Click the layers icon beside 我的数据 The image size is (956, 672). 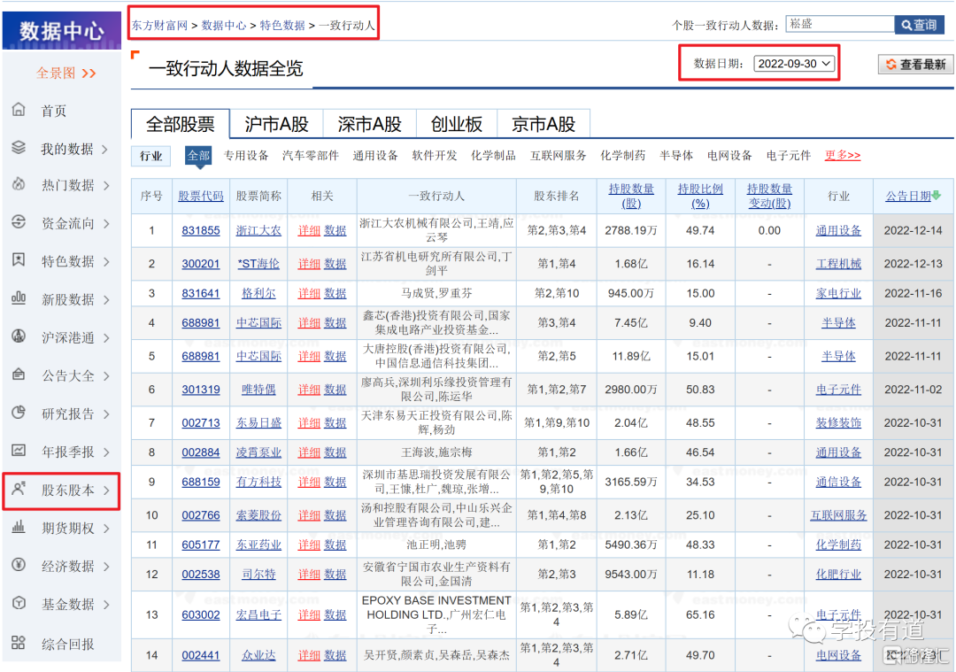[x=19, y=148]
